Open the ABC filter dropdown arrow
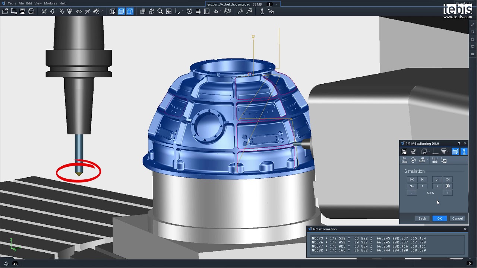The width and height of the screenshot is (477, 268). 102,11
